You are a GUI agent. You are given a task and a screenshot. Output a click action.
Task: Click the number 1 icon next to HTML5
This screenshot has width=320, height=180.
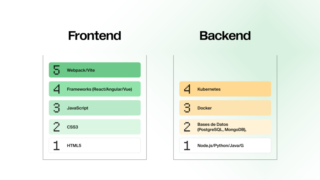pos(57,146)
